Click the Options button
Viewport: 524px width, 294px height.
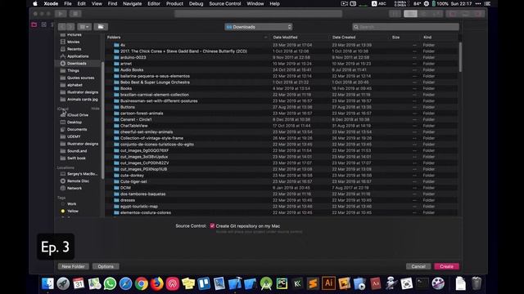pos(106,266)
